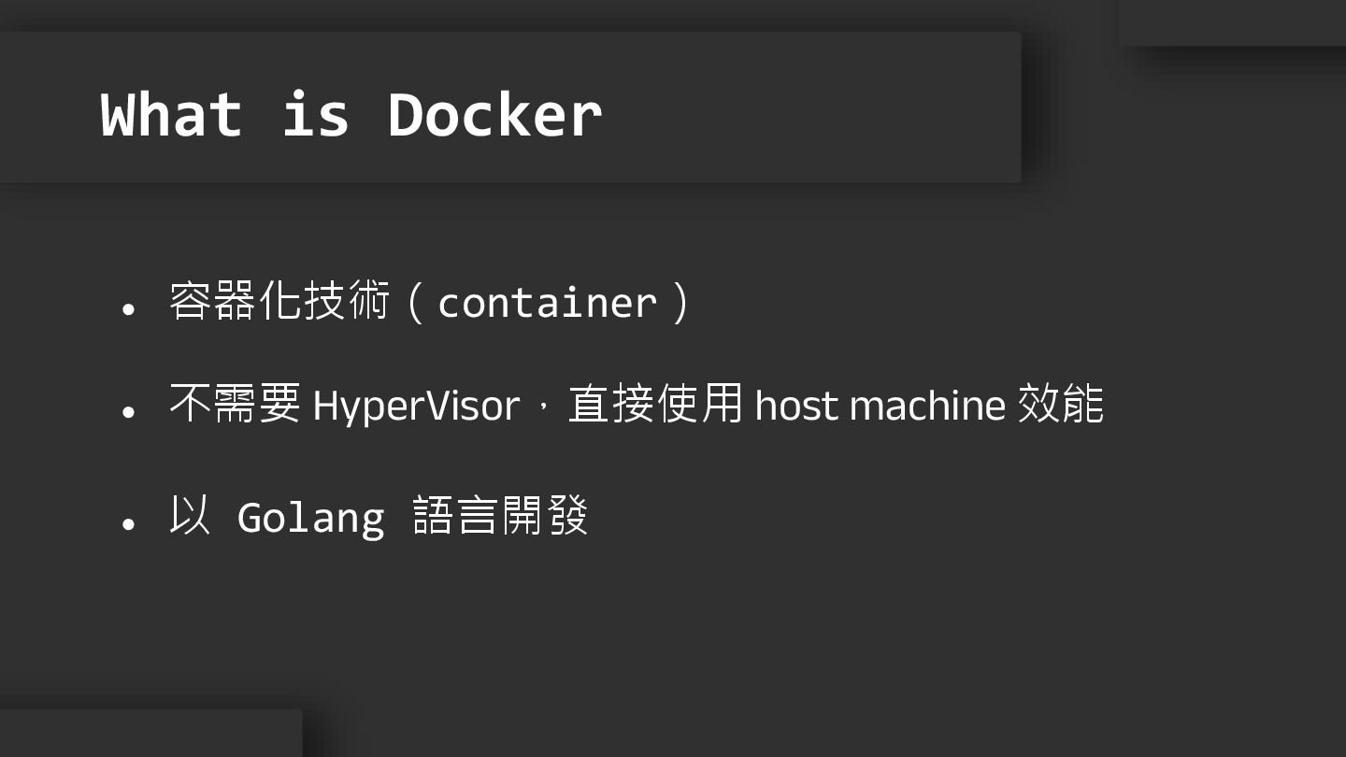Image resolution: width=1346 pixels, height=757 pixels.
Task: Click the phrase "host machine"
Action: (880, 406)
